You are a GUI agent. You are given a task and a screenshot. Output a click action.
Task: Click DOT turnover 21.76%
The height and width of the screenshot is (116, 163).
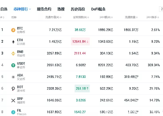[154, 88]
